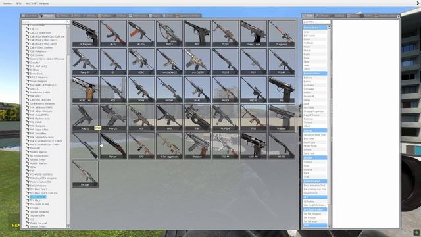
Task: Choose the STG-44 rifle tile
Action: 226,145
